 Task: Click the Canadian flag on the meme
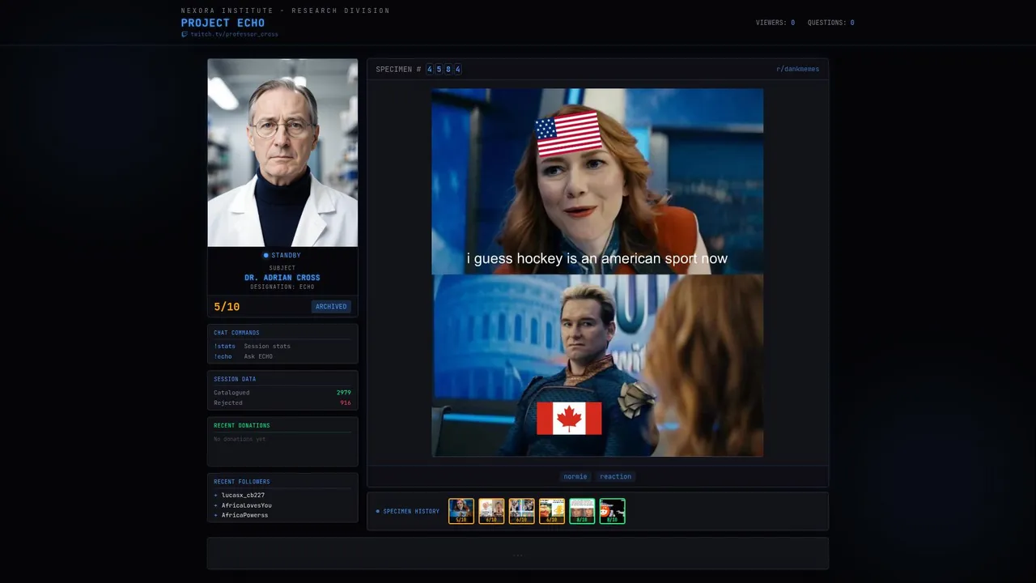(x=569, y=418)
